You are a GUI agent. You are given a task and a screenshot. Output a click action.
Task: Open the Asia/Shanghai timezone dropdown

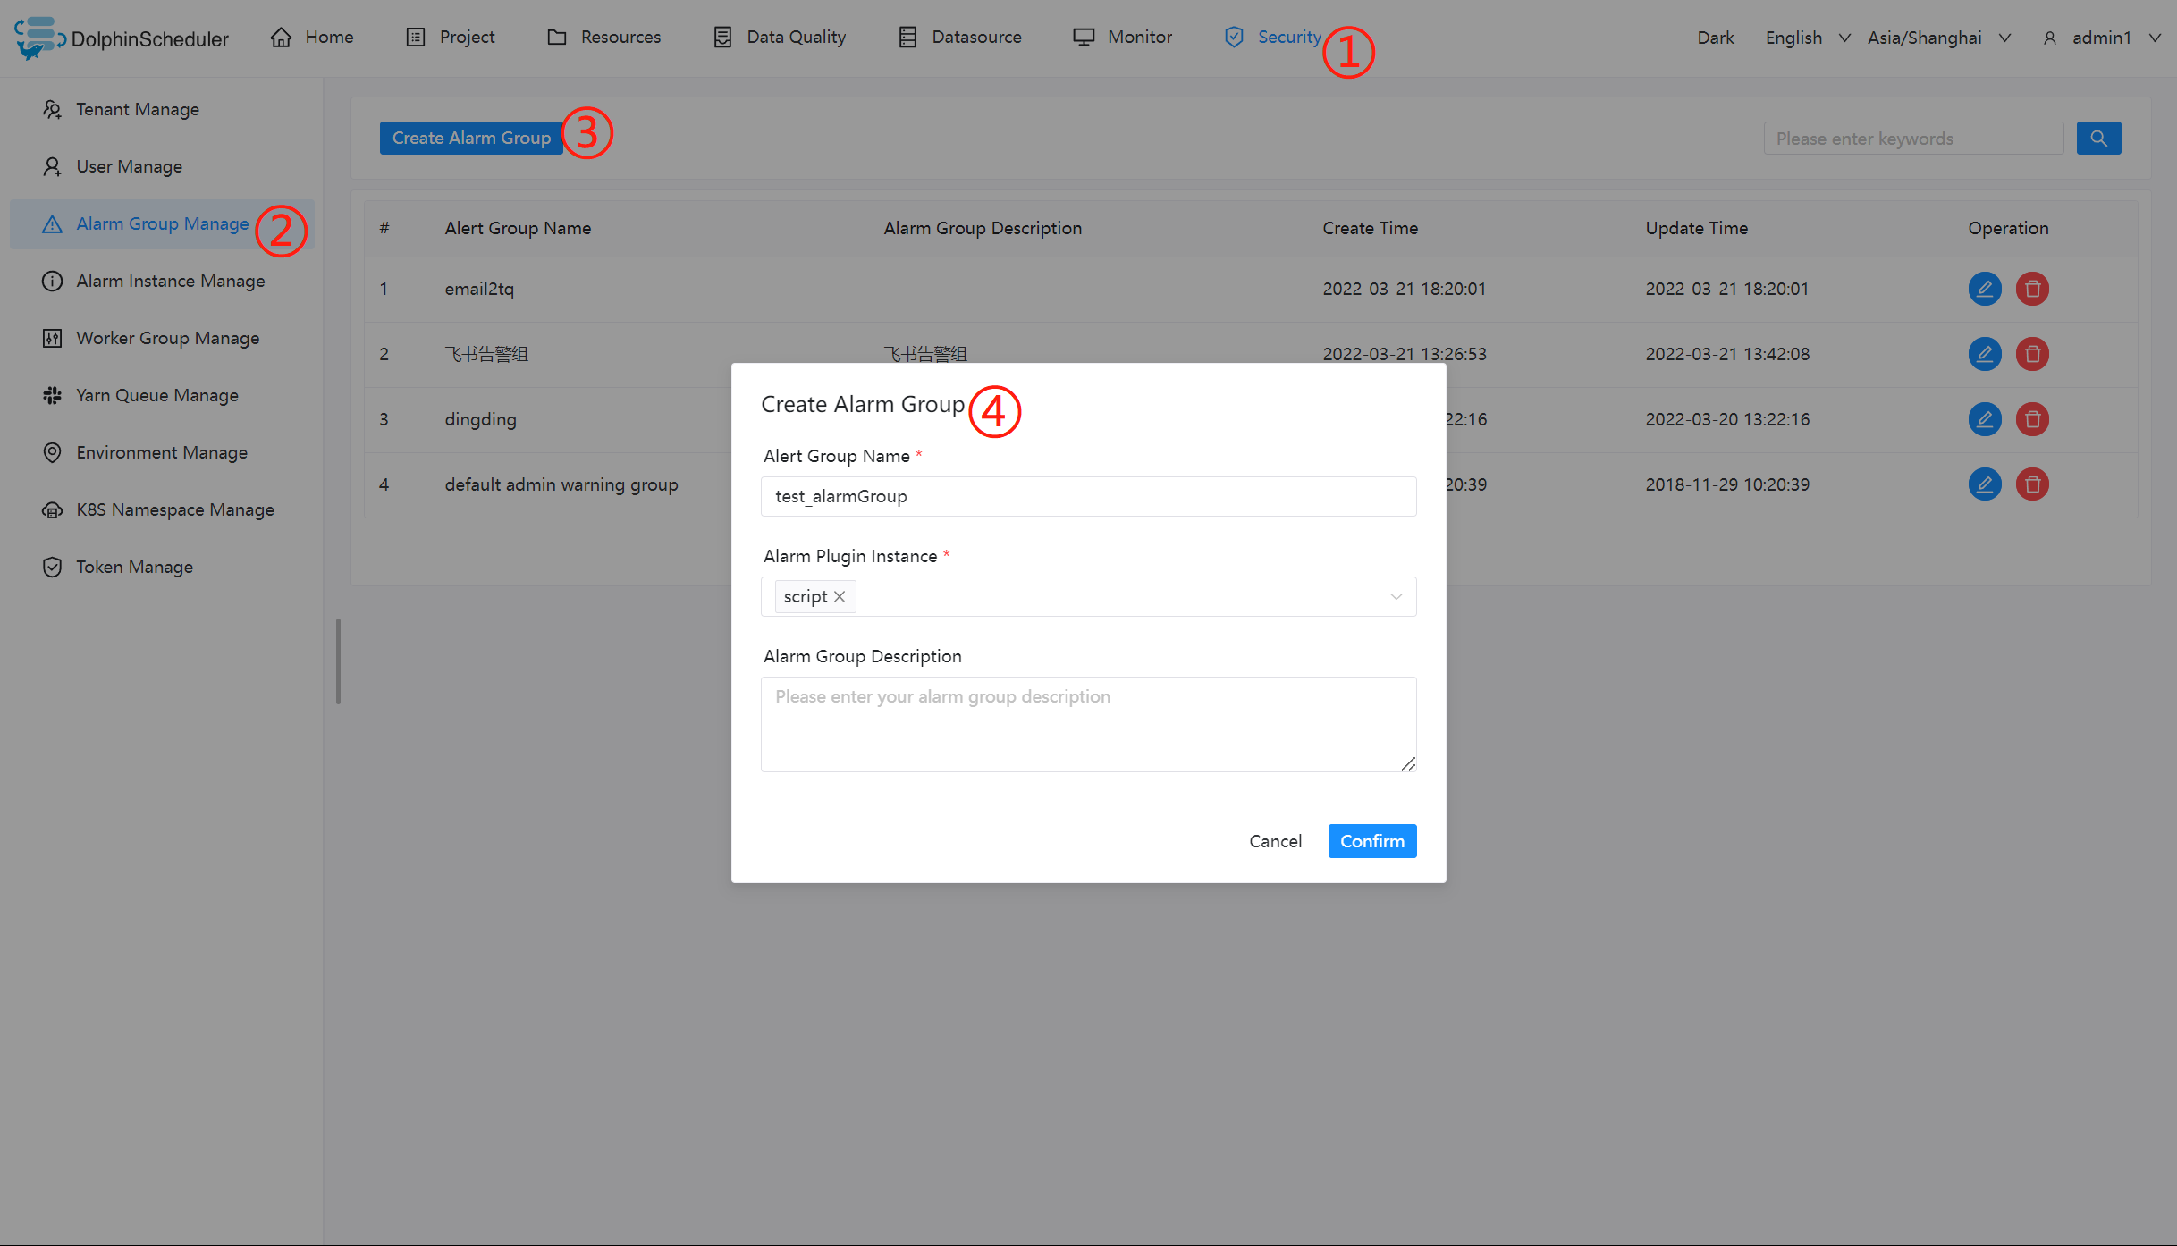point(1937,38)
